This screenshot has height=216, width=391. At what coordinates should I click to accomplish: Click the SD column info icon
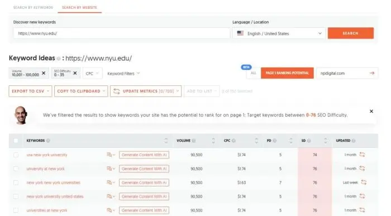309,141
